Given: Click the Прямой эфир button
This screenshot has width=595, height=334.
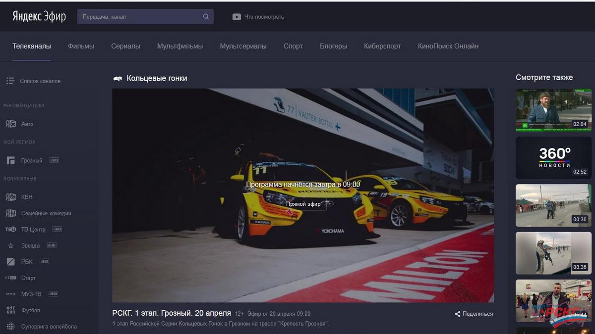Looking at the screenshot, I should pyautogui.click(x=303, y=204).
